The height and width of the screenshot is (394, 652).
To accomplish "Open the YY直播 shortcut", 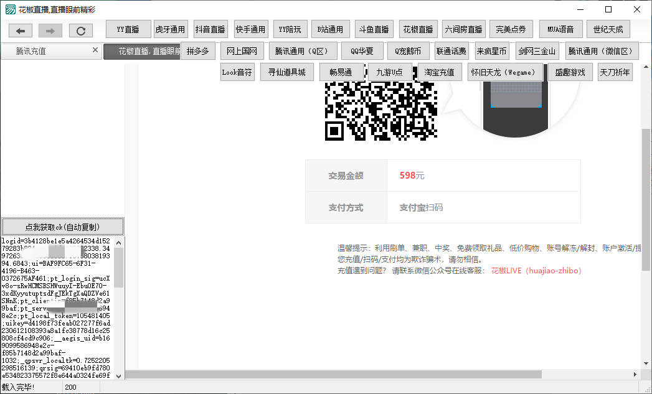I will [x=128, y=29].
